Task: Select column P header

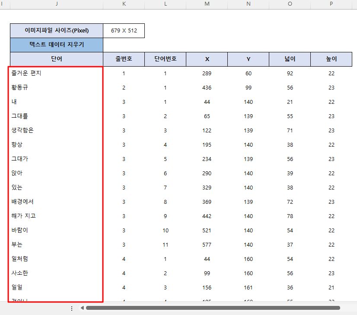Action: click(x=331, y=4)
